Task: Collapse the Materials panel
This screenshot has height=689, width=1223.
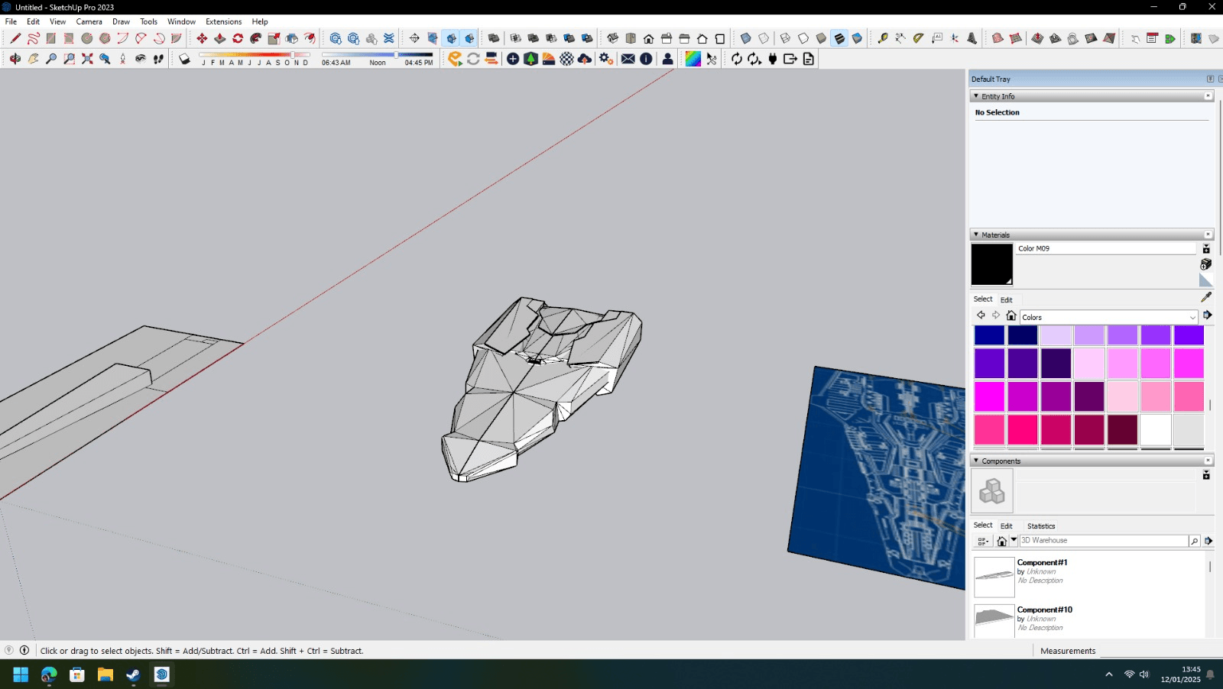Action: pos(976,235)
